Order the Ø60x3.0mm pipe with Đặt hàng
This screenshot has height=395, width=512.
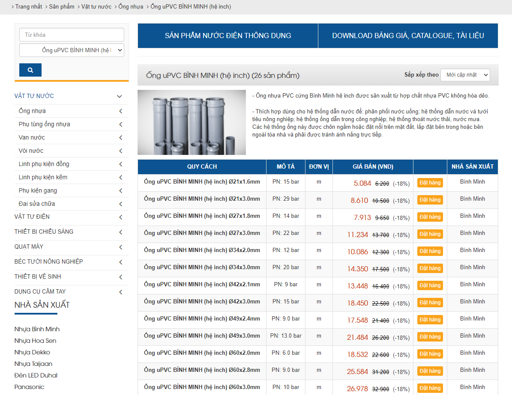(x=430, y=388)
